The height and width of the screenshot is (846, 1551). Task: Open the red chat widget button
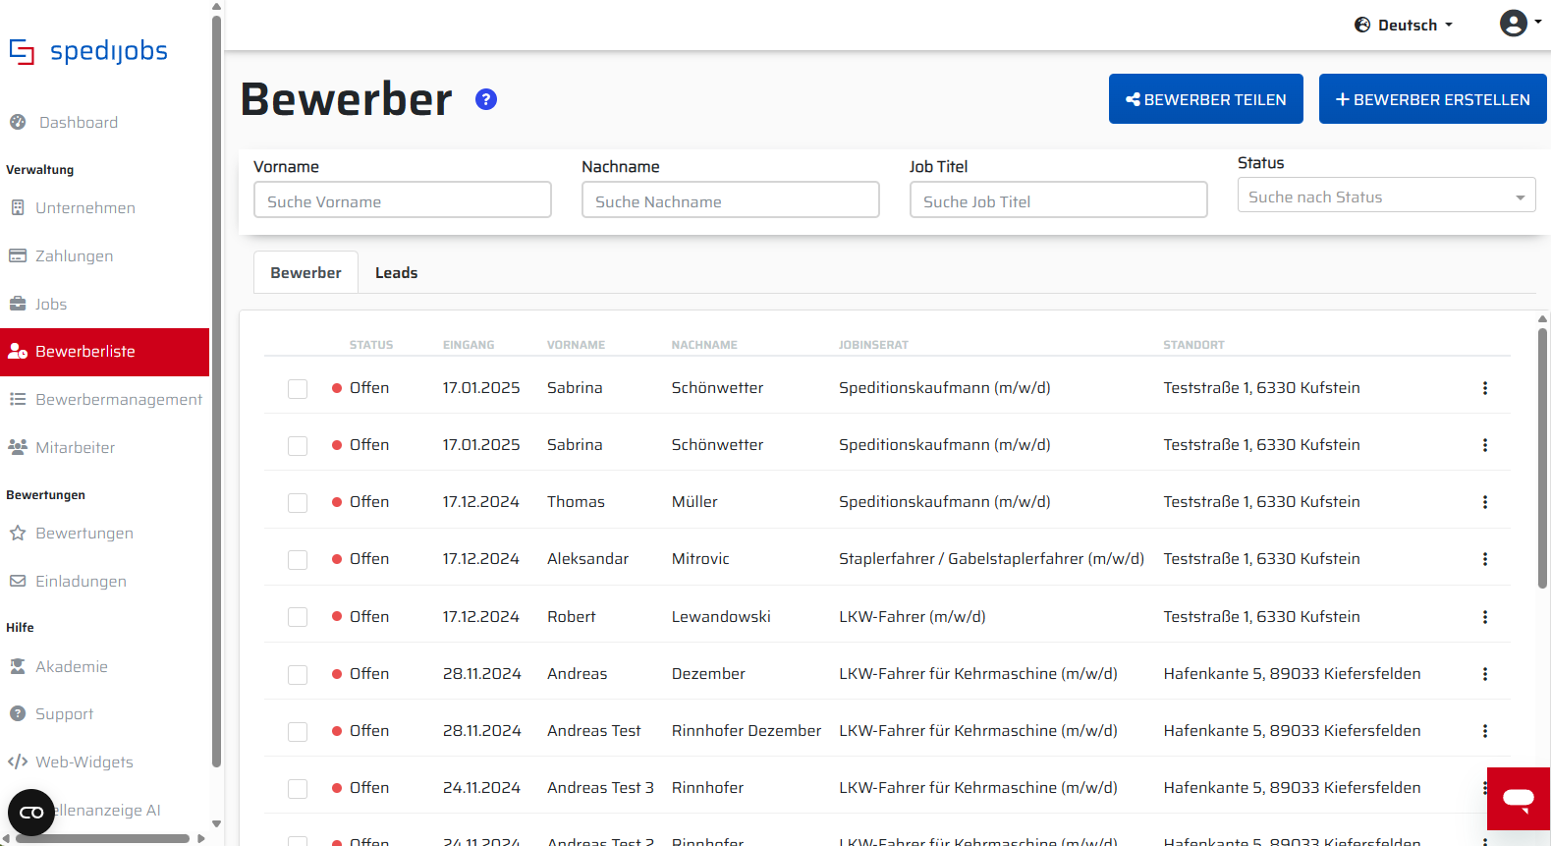coord(1519,799)
